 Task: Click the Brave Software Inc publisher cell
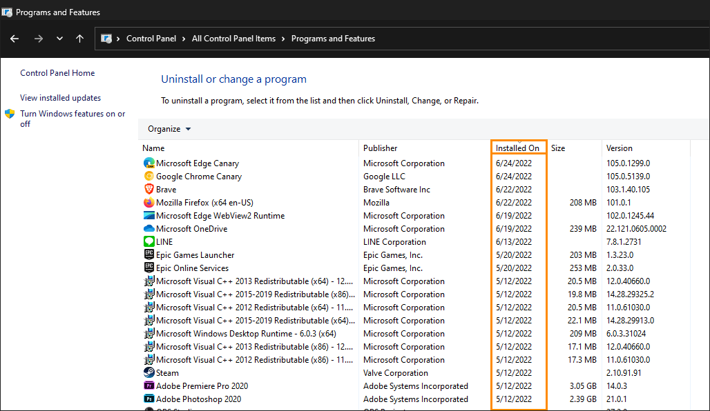click(396, 190)
